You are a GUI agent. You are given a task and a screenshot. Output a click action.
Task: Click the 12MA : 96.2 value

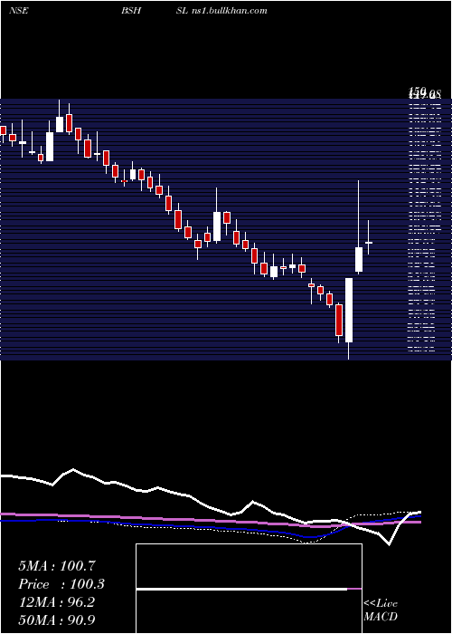[x=56, y=602]
